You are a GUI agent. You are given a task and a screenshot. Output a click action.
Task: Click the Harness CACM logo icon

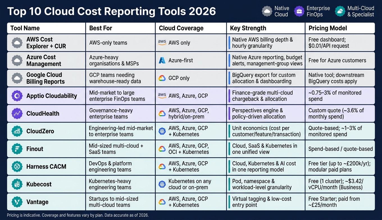[17, 166]
